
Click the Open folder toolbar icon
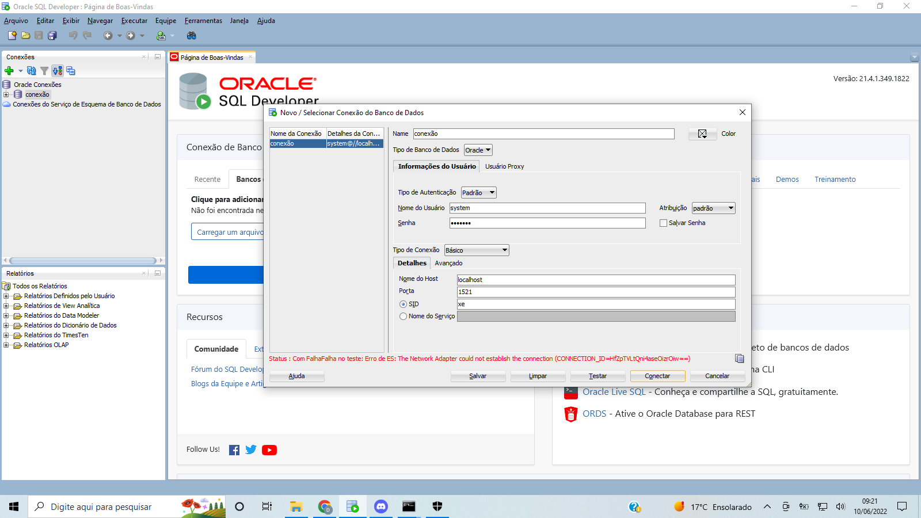click(25, 36)
